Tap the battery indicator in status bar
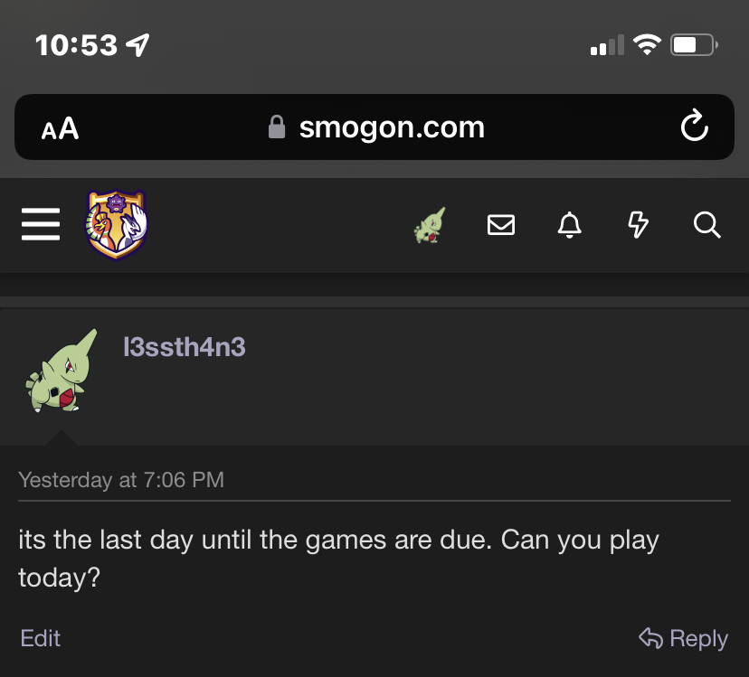 (x=694, y=44)
